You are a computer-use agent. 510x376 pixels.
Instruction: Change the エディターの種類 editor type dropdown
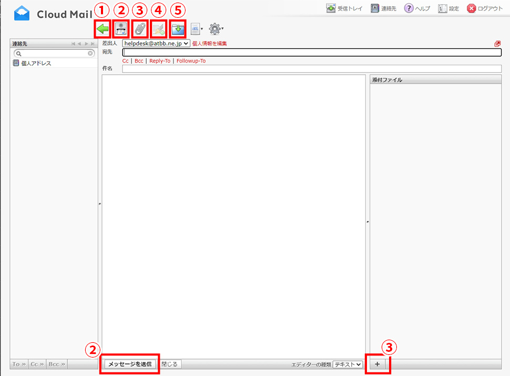click(x=348, y=364)
